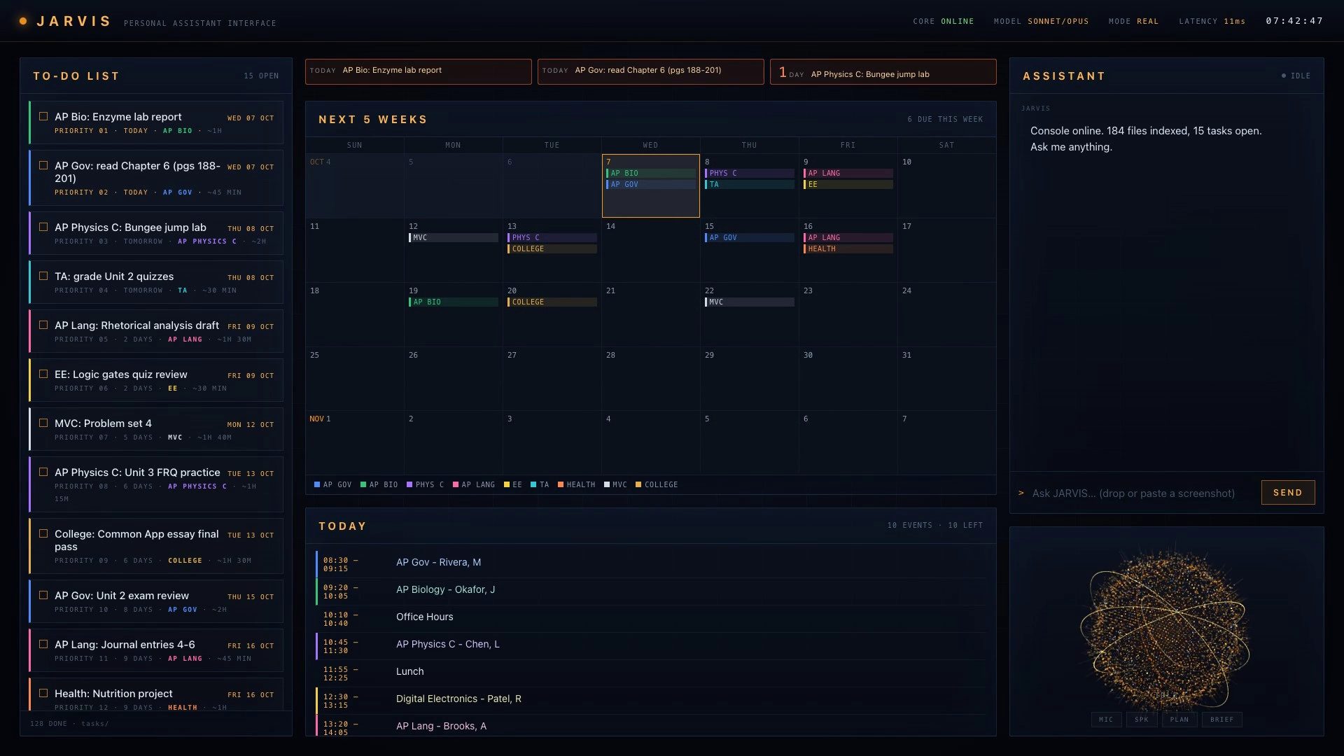Check the TA grade Unit 2 quizzes box
Viewport: 1344px width, 756px height.
[43, 276]
